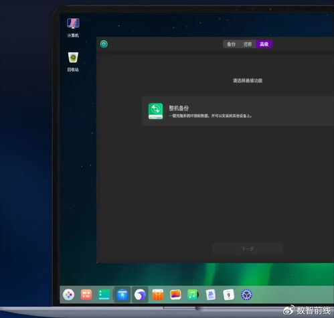This screenshot has height=318, width=334.
Task: Click the 下一步 button
Action: (x=248, y=248)
